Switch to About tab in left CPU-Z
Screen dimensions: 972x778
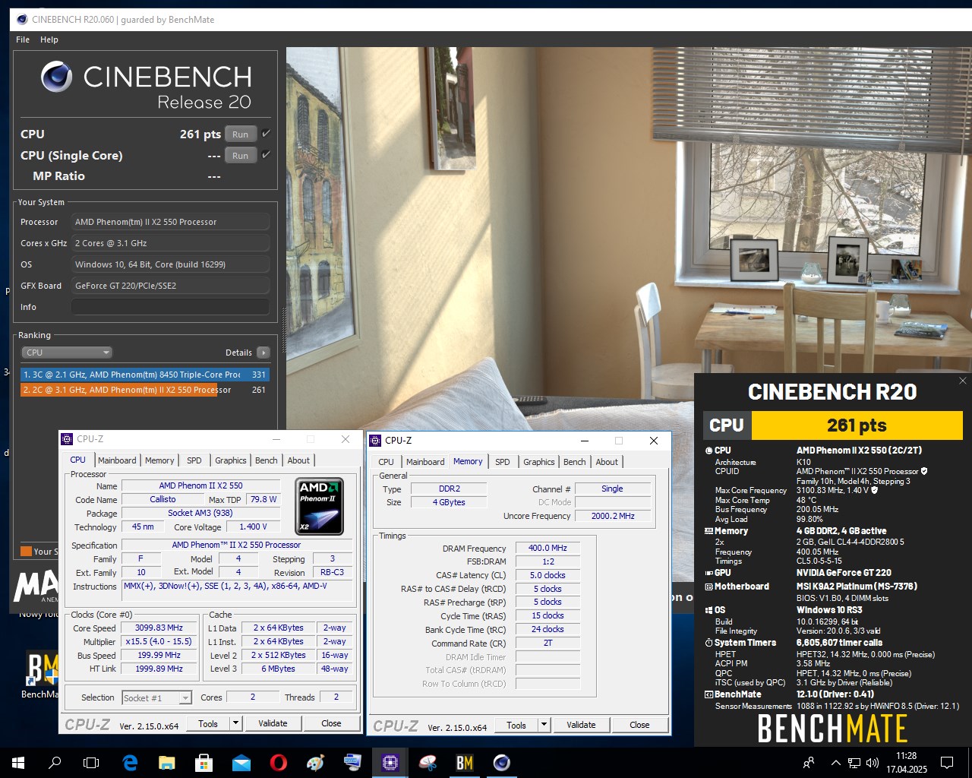point(298,460)
